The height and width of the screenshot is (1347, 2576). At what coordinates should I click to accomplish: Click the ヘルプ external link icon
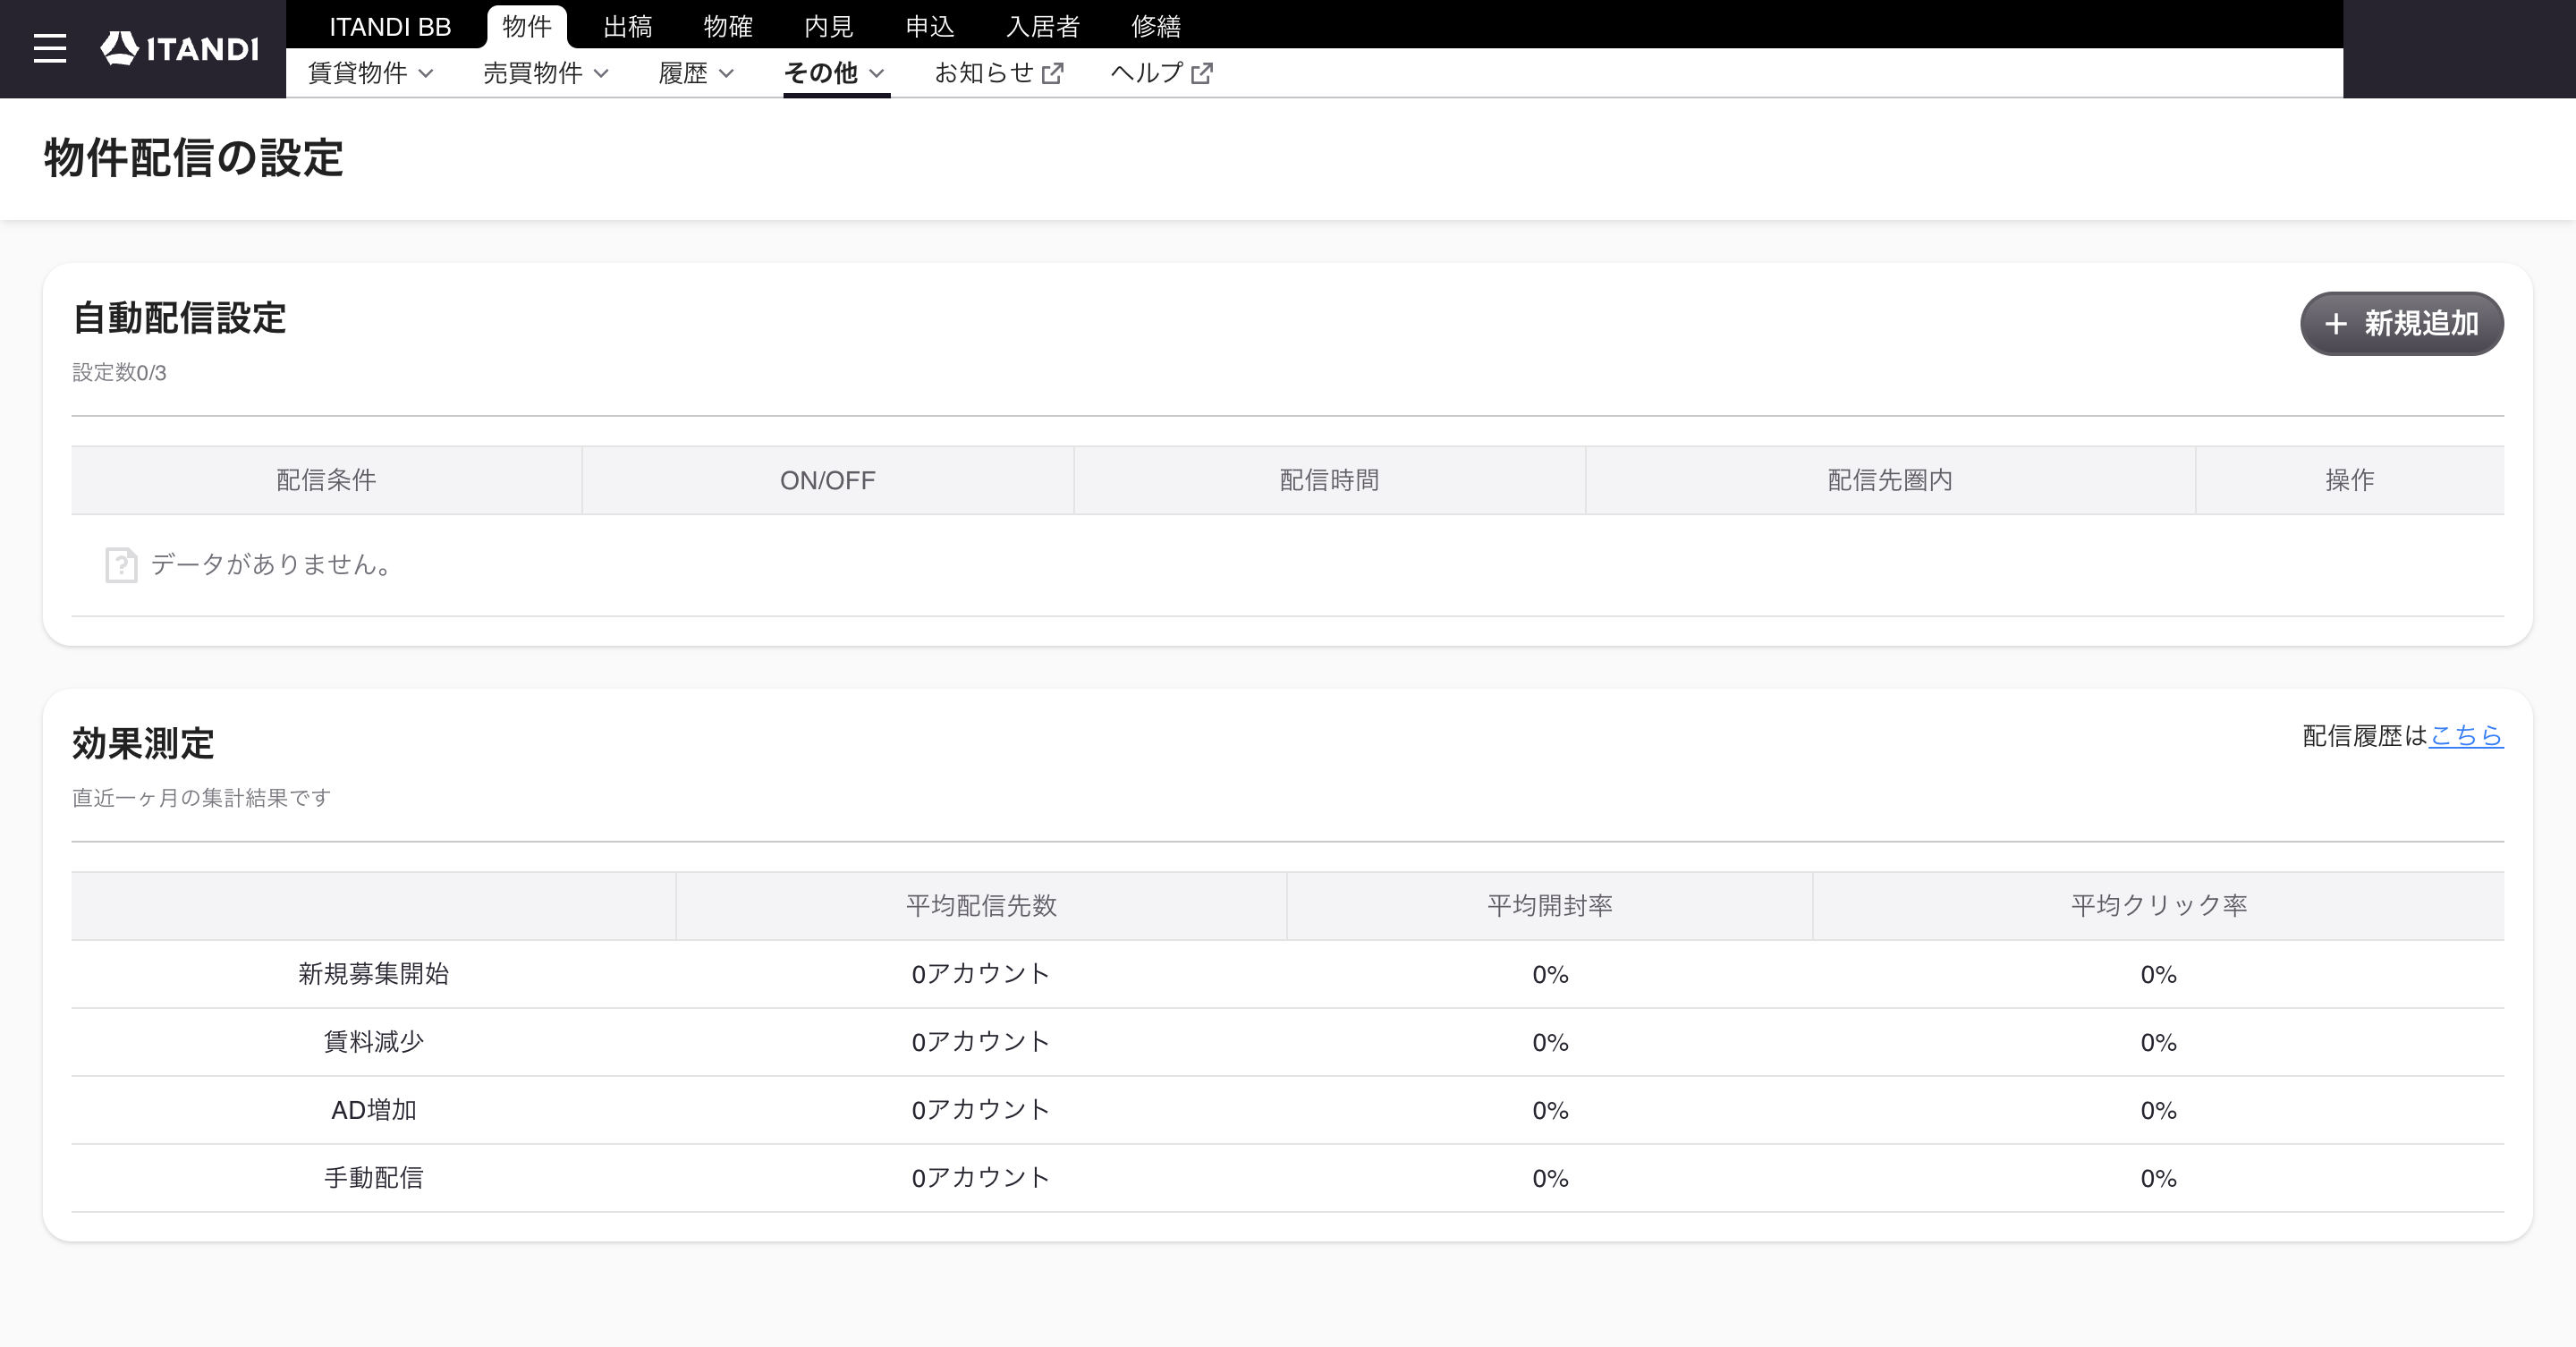(x=1202, y=73)
